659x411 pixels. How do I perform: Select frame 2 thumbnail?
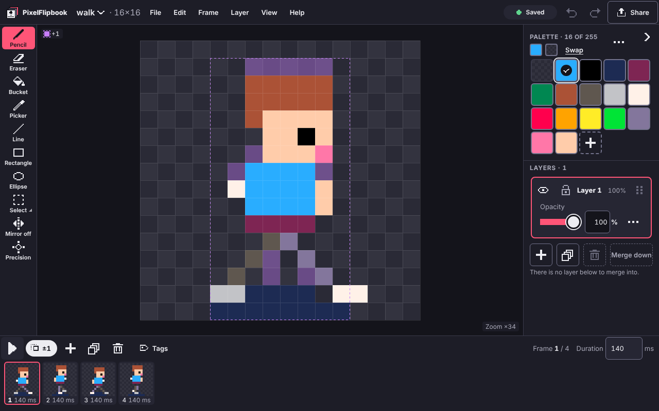click(x=60, y=383)
